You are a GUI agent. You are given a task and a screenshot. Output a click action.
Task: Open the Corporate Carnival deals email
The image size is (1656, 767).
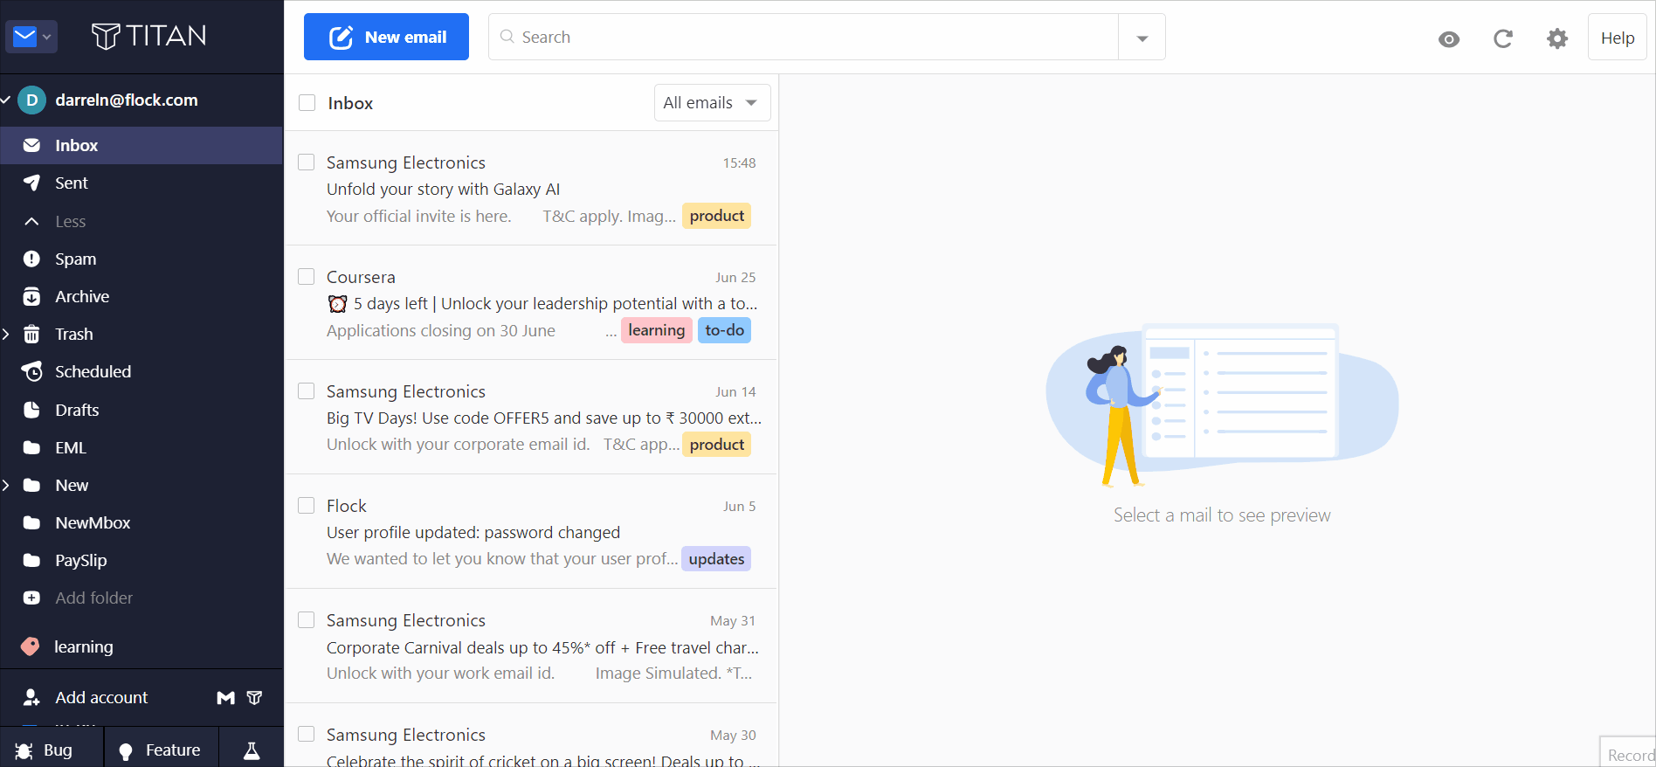[x=531, y=647]
